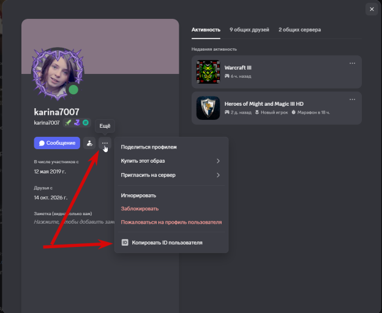Click Heroes of Might and Magic III icon
Screen dimensions: 382x313
click(208, 108)
